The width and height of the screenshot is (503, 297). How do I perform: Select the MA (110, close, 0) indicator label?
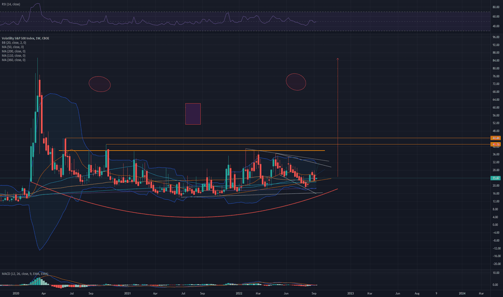pyautogui.click(x=13, y=56)
